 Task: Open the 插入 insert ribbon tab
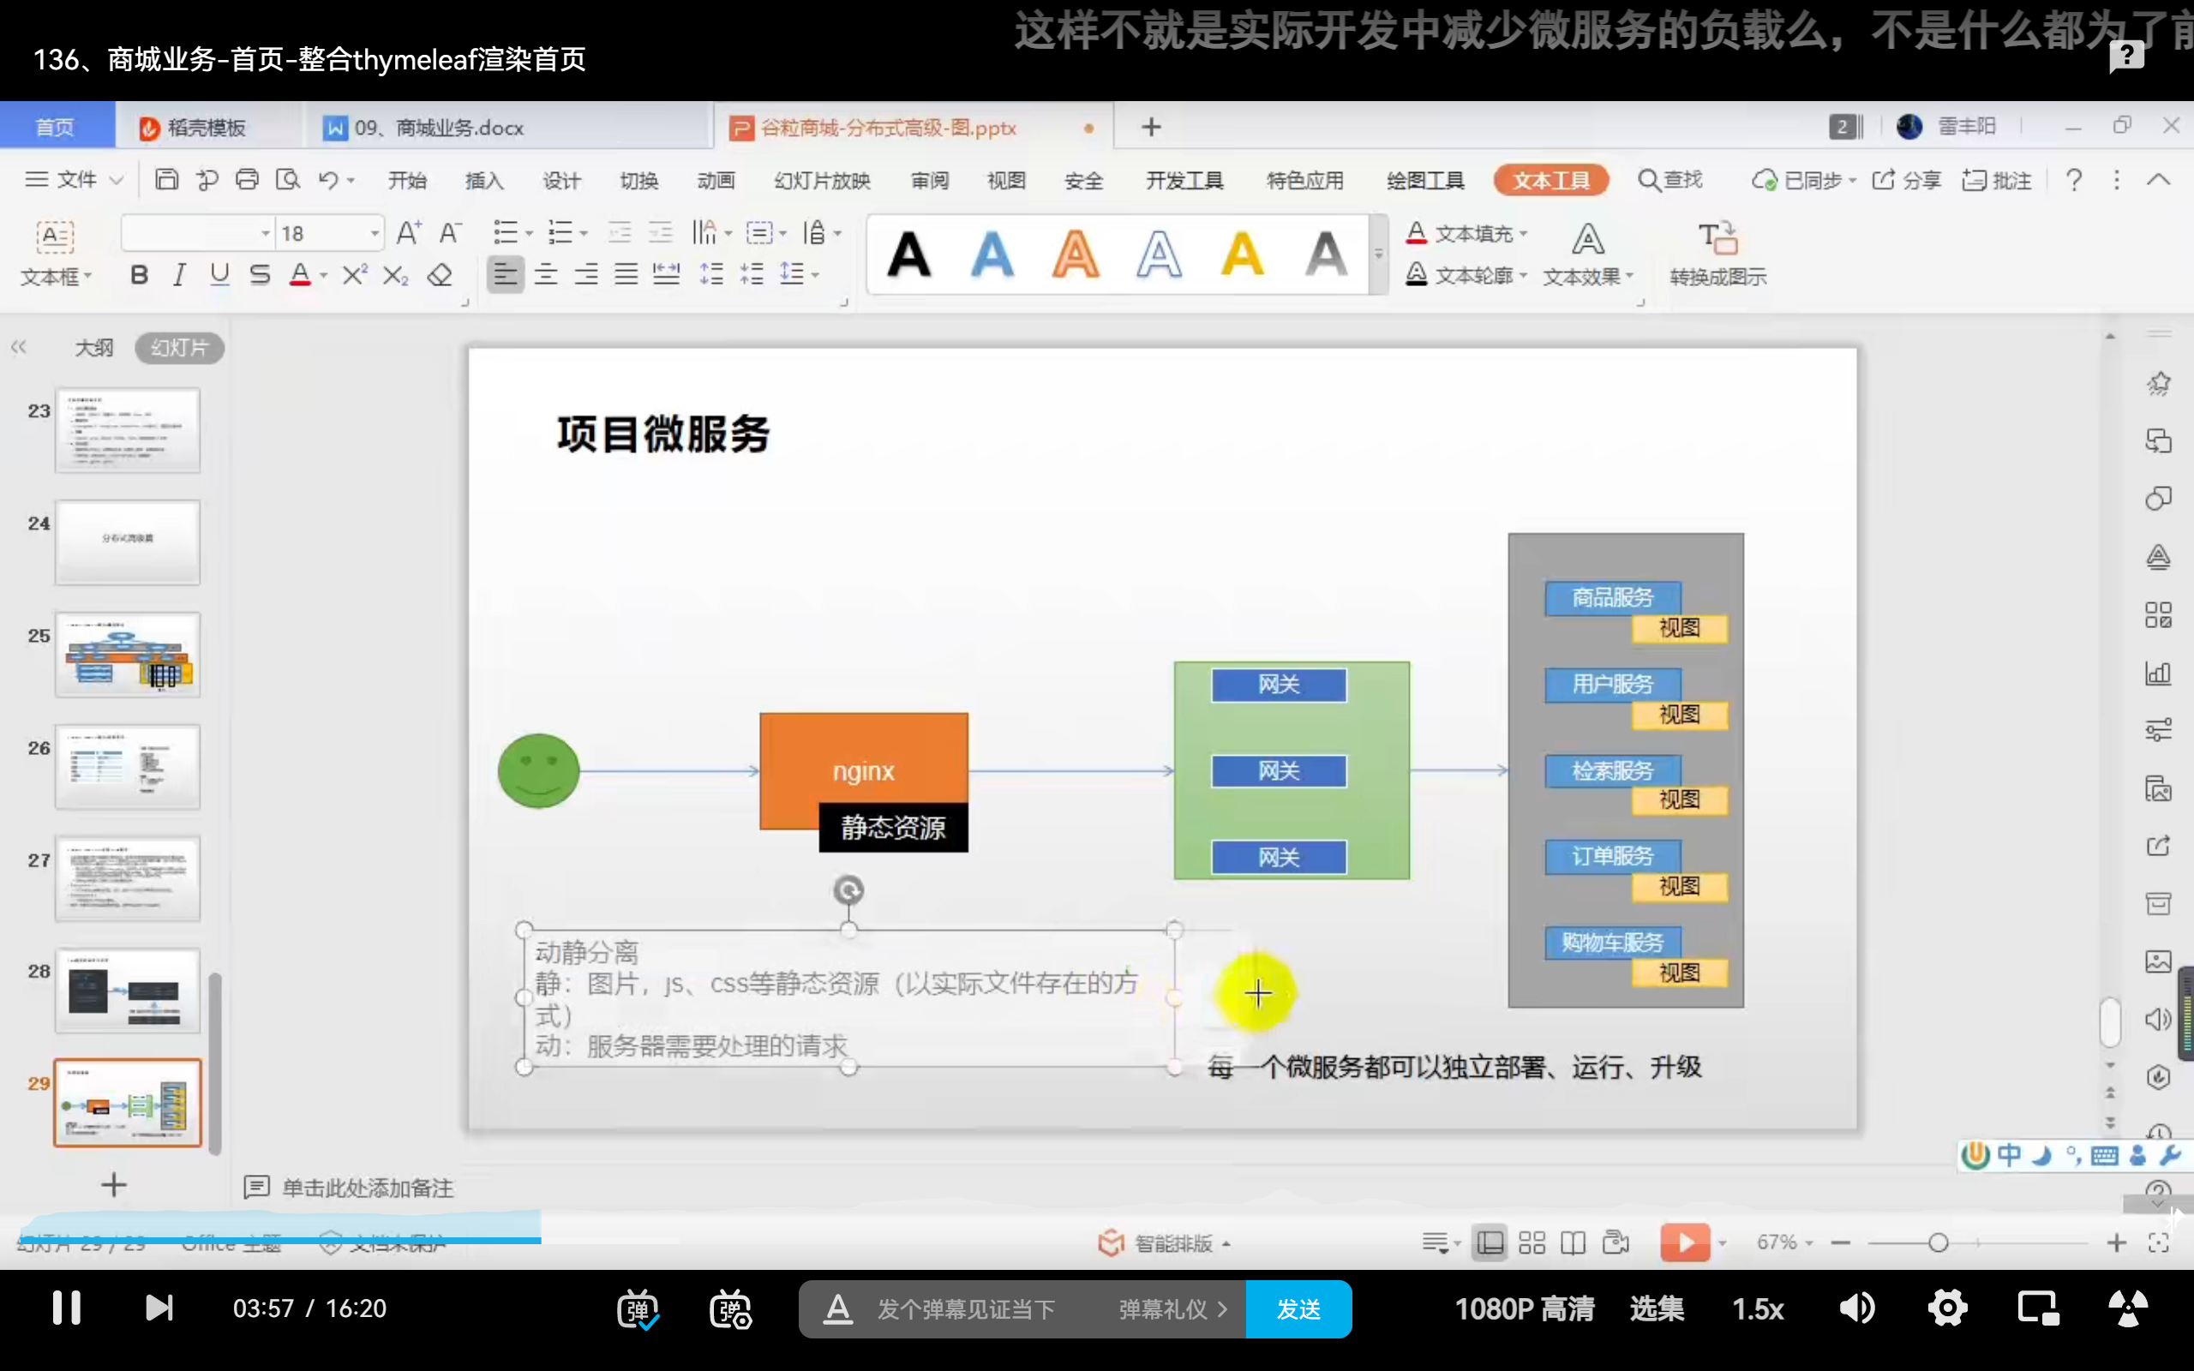pos(483,181)
